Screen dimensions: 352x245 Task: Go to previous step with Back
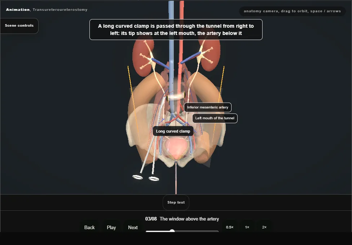pos(89,227)
